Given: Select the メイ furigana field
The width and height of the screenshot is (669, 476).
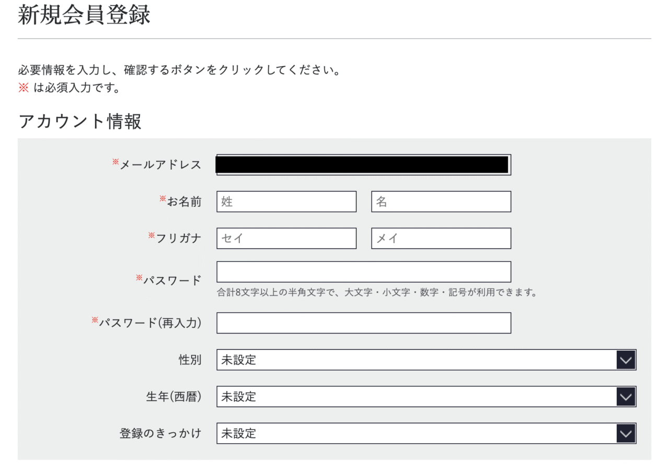Looking at the screenshot, I should (x=441, y=239).
